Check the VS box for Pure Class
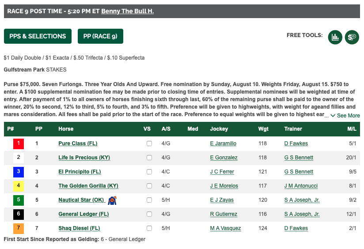364x249 pixels. tap(149, 143)
